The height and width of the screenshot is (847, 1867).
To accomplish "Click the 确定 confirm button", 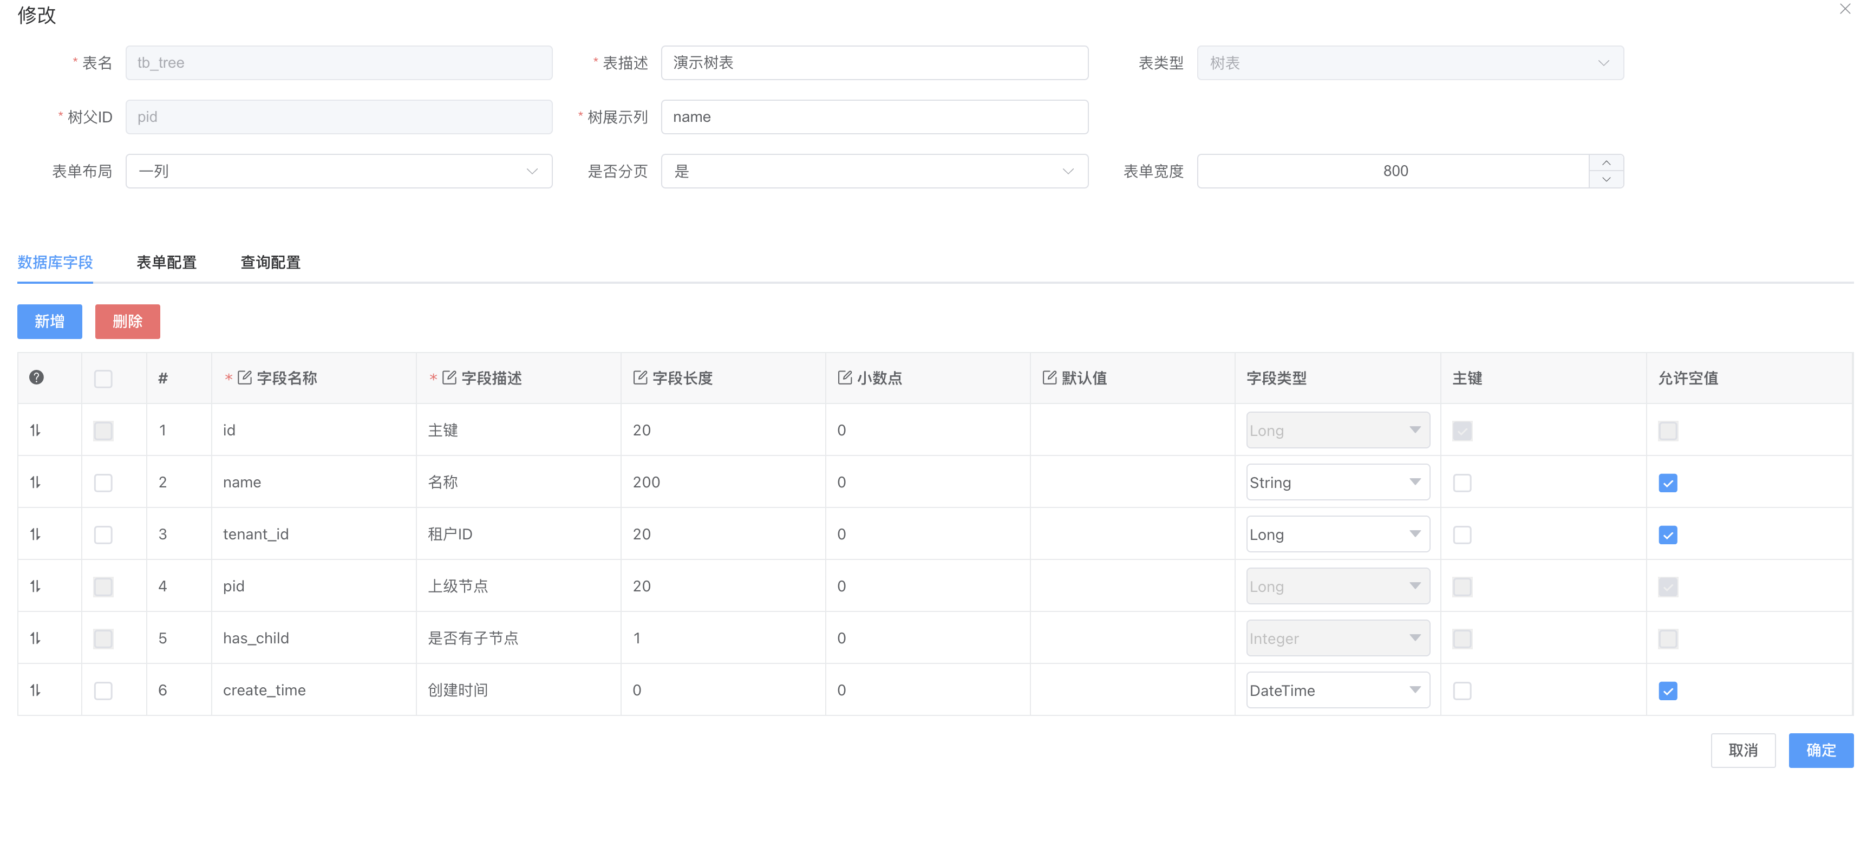I will click(x=1820, y=750).
